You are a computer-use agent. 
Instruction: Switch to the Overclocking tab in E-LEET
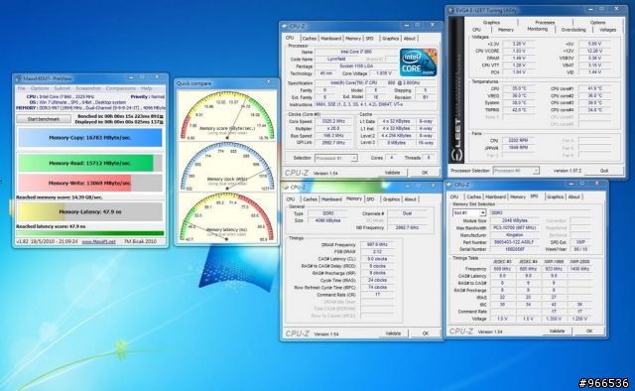573,30
